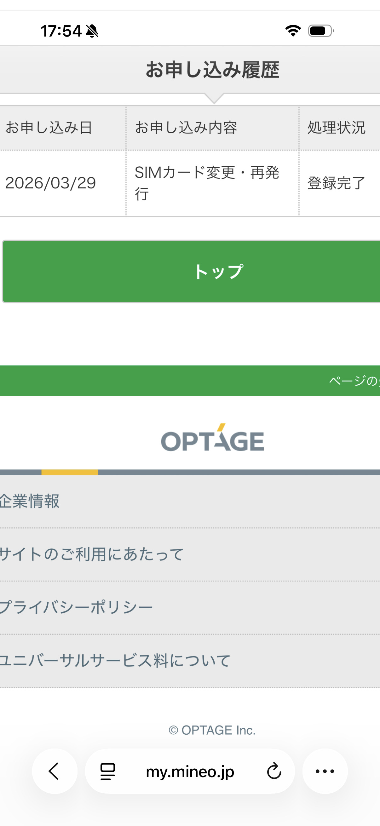
Task: Open the 企業情報 link
Action: 30,501
